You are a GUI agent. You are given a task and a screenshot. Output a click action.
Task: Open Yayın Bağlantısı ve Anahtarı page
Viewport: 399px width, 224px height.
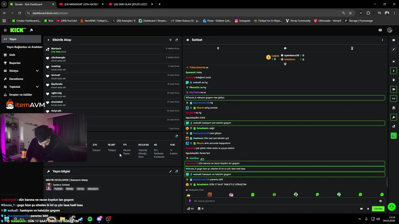click(x=24, y=47)
